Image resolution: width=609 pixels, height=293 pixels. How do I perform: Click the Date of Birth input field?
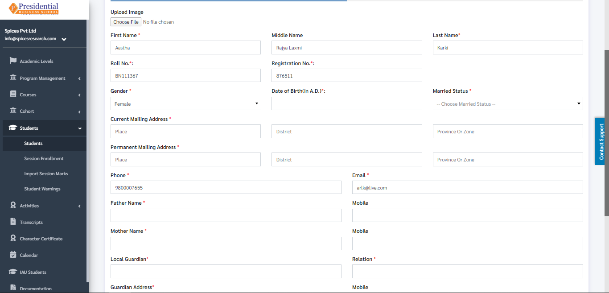347,103
